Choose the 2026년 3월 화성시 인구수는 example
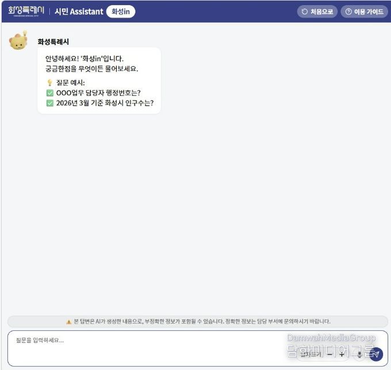The width and height of the screenshot is (391, 370). tap(105, 103)
